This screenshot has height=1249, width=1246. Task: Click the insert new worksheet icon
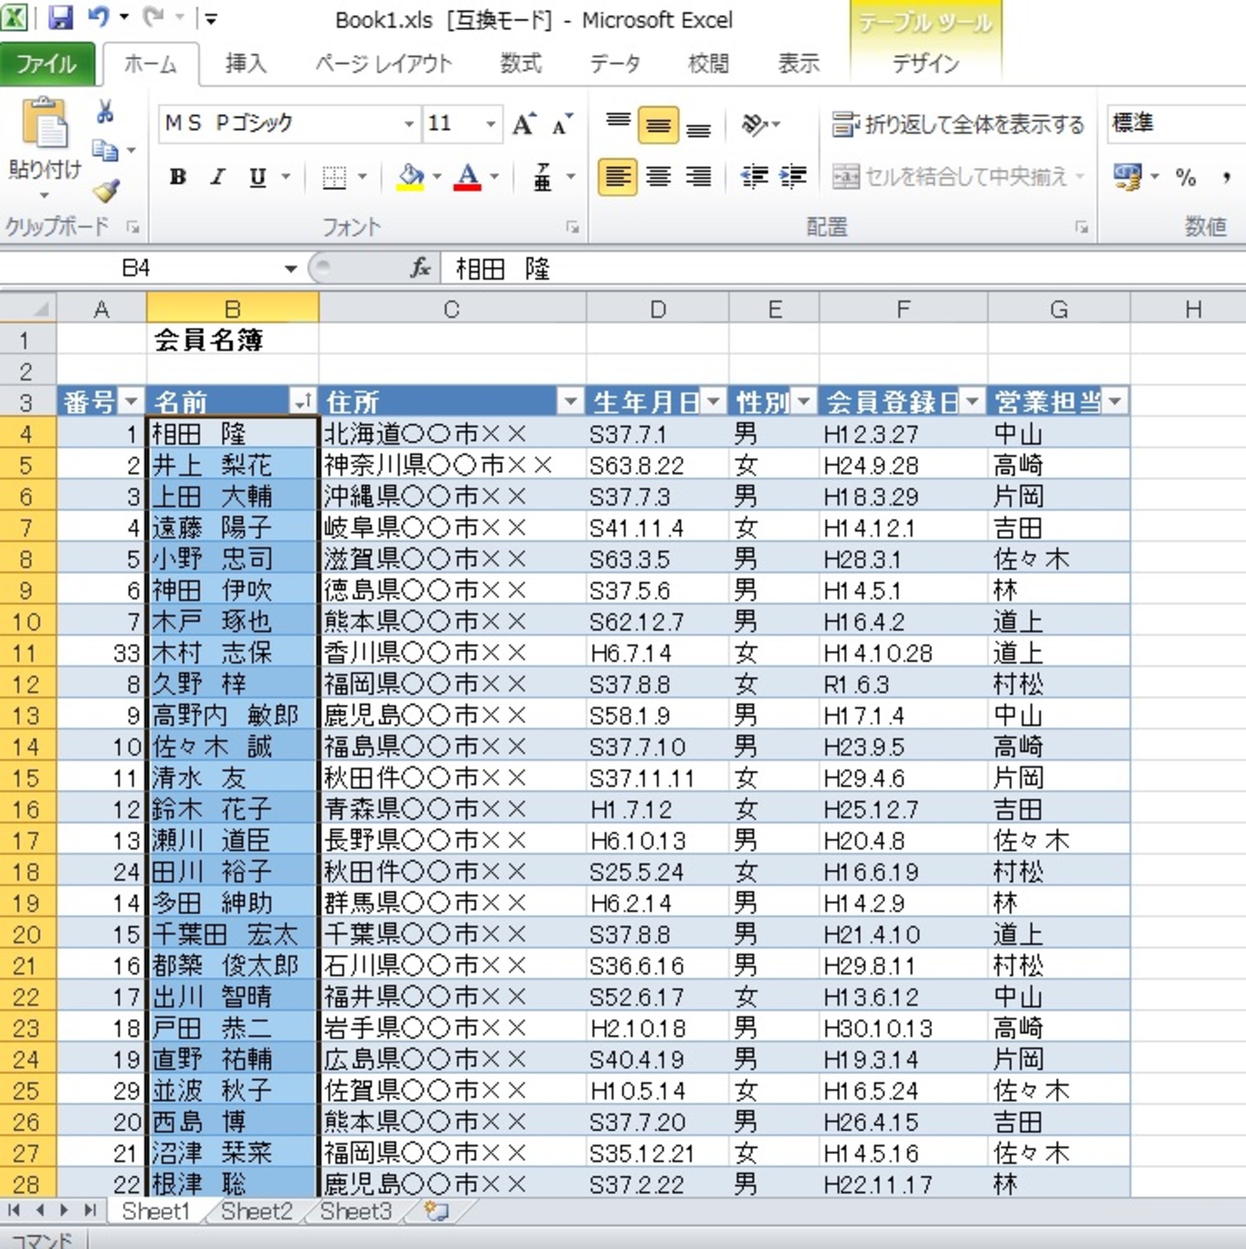tap(437, 1212)
